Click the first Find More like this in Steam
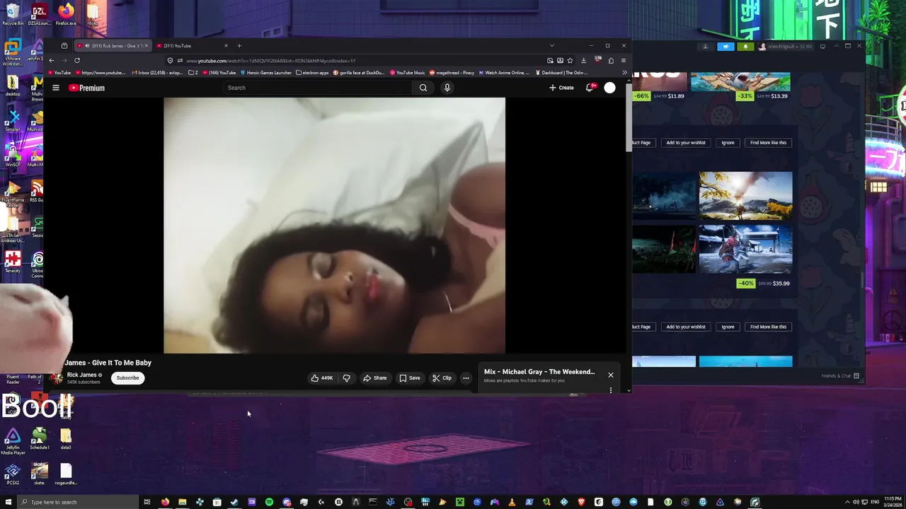Viewport: 906px width, 509px height. [x=769, y=143]
